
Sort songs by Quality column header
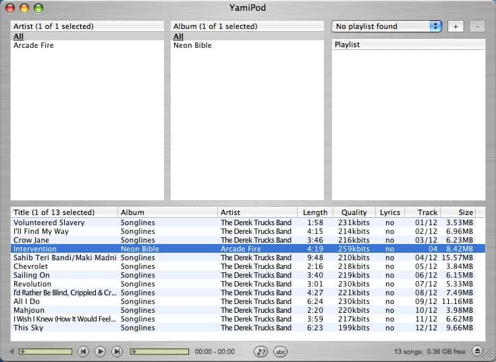[354, 212]
